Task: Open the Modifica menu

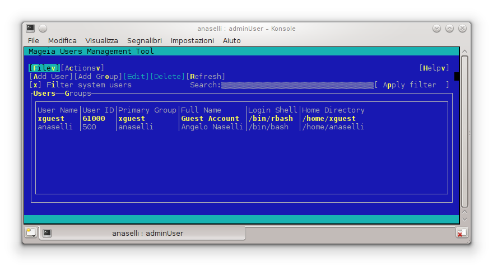Action: (62, 40)
